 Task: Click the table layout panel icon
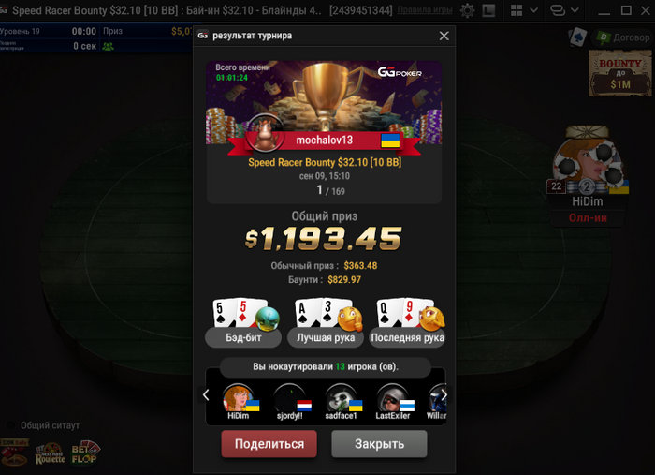point(488,10)
